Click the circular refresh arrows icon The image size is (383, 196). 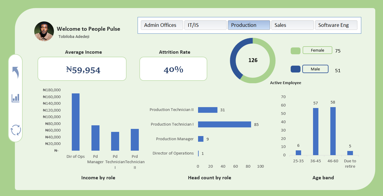(x=16, y=130)
